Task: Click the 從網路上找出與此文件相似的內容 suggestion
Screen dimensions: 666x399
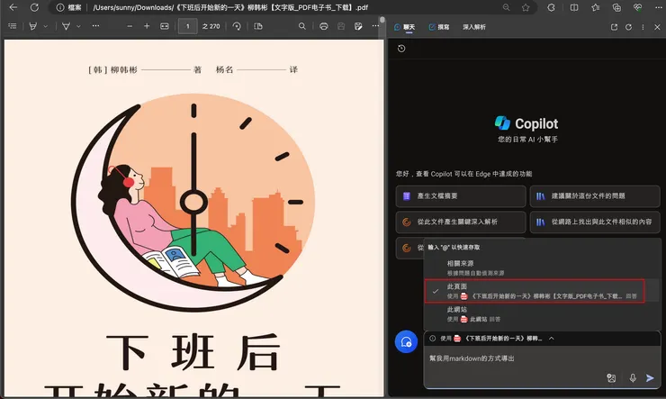Action: (x=595, y=222)
